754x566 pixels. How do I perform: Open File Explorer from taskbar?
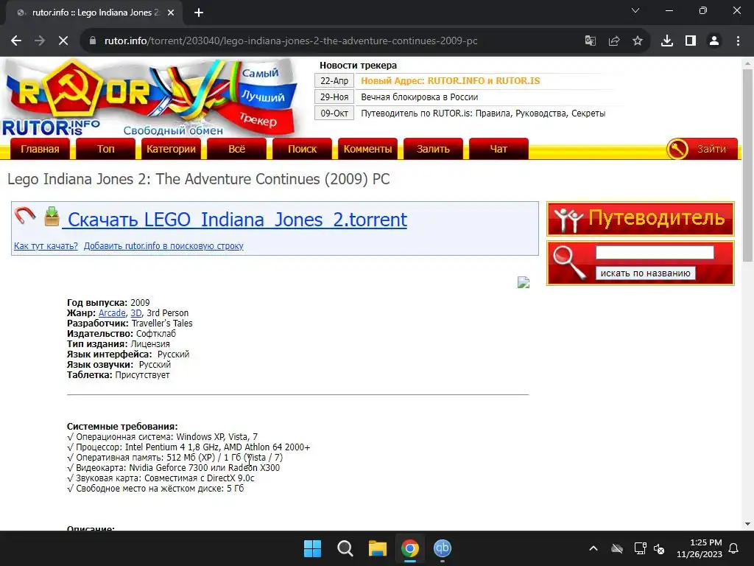tap(378, 548)
